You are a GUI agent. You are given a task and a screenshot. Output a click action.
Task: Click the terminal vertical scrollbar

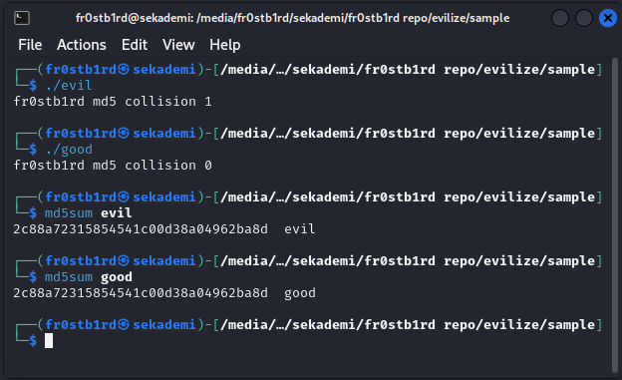tap(615, 215)
